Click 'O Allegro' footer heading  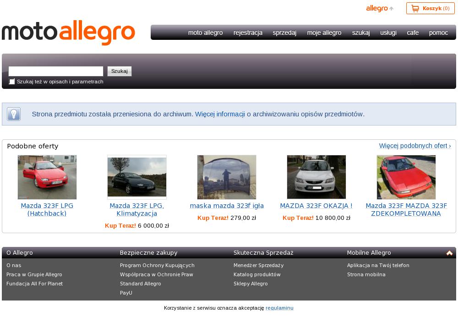[x=20, y=253]
